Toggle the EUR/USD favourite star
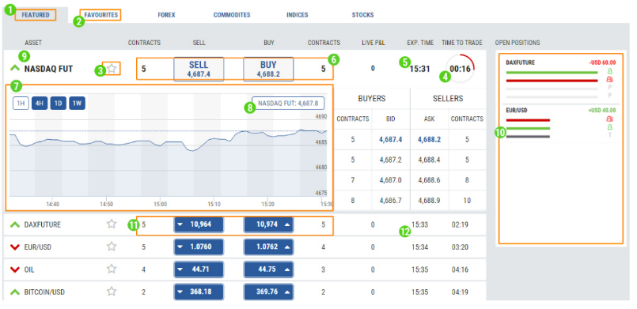The height and width of the screenshot is (309, 637). [112, 246]
